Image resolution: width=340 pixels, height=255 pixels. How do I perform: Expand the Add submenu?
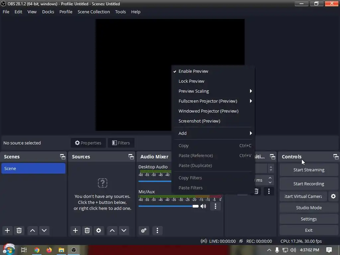(213, 133)
